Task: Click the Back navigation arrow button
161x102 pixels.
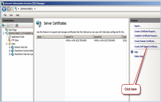Action: (4, 9)
